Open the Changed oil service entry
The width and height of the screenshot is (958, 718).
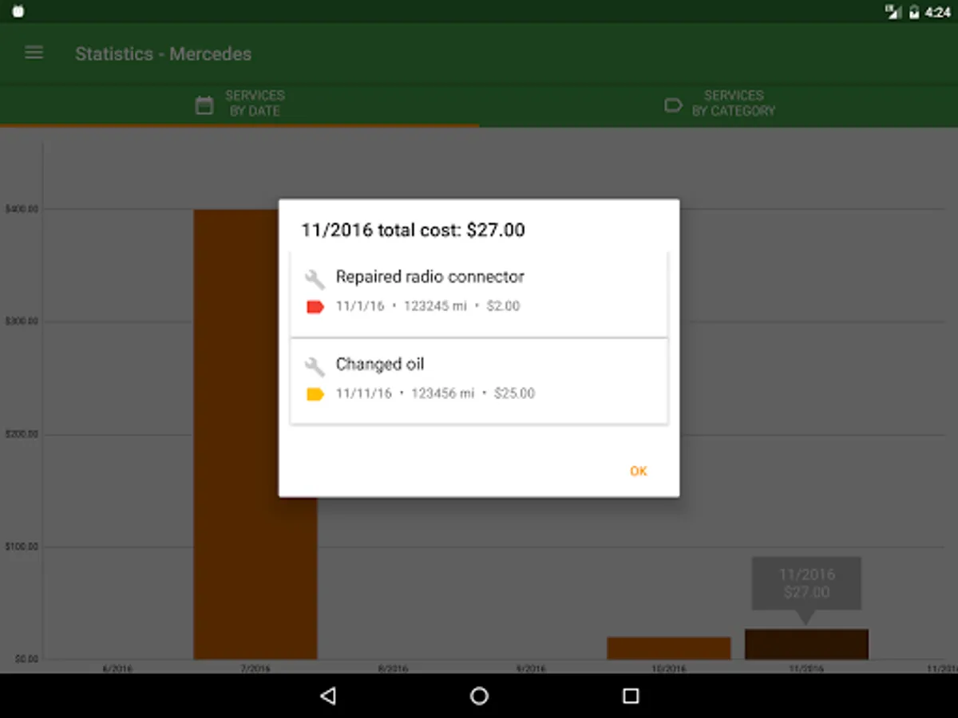[x=479, y=381]
